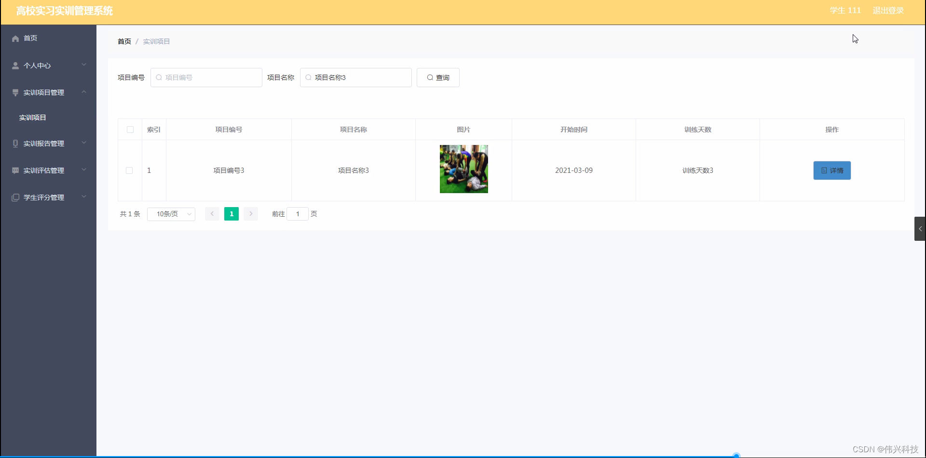The image size is (926, 458).
Task: Open the 10条/页 page size dropdown
Action: [x=171, y=214]
